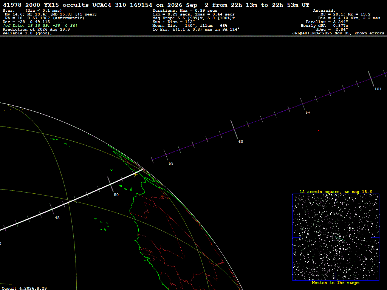Click the target star circle in star chart

tap(336, 238)
